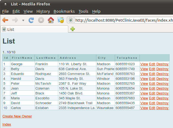Click the Index link
Screen dimensions: 173x128
click(x=7, y=124)
